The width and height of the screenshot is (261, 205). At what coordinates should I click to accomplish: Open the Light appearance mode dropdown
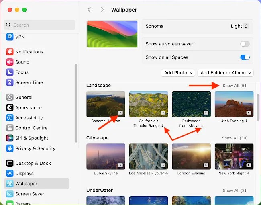(x=240, y=26)
